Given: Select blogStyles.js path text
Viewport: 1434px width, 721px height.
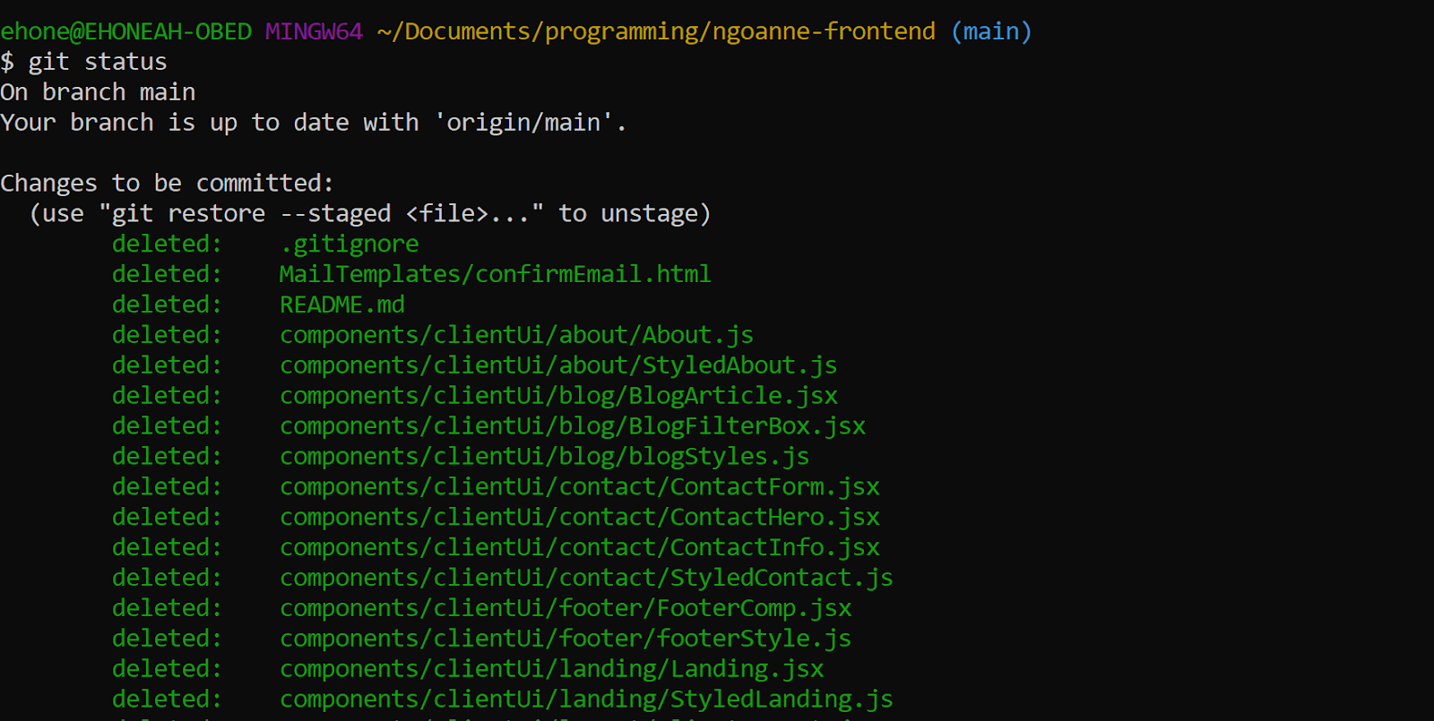Looking at the screenshot, I should click(545, 457).
